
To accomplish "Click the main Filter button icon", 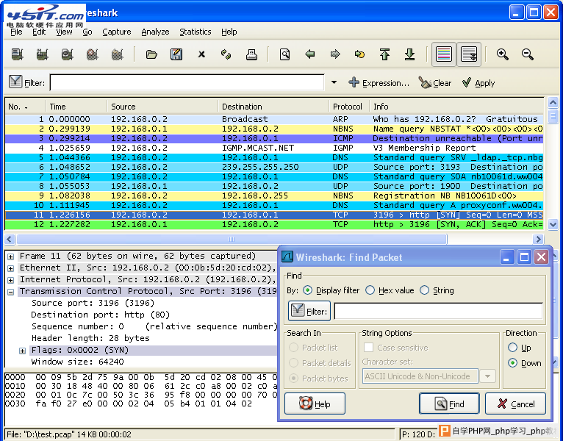I will click(x=27, y=82).
